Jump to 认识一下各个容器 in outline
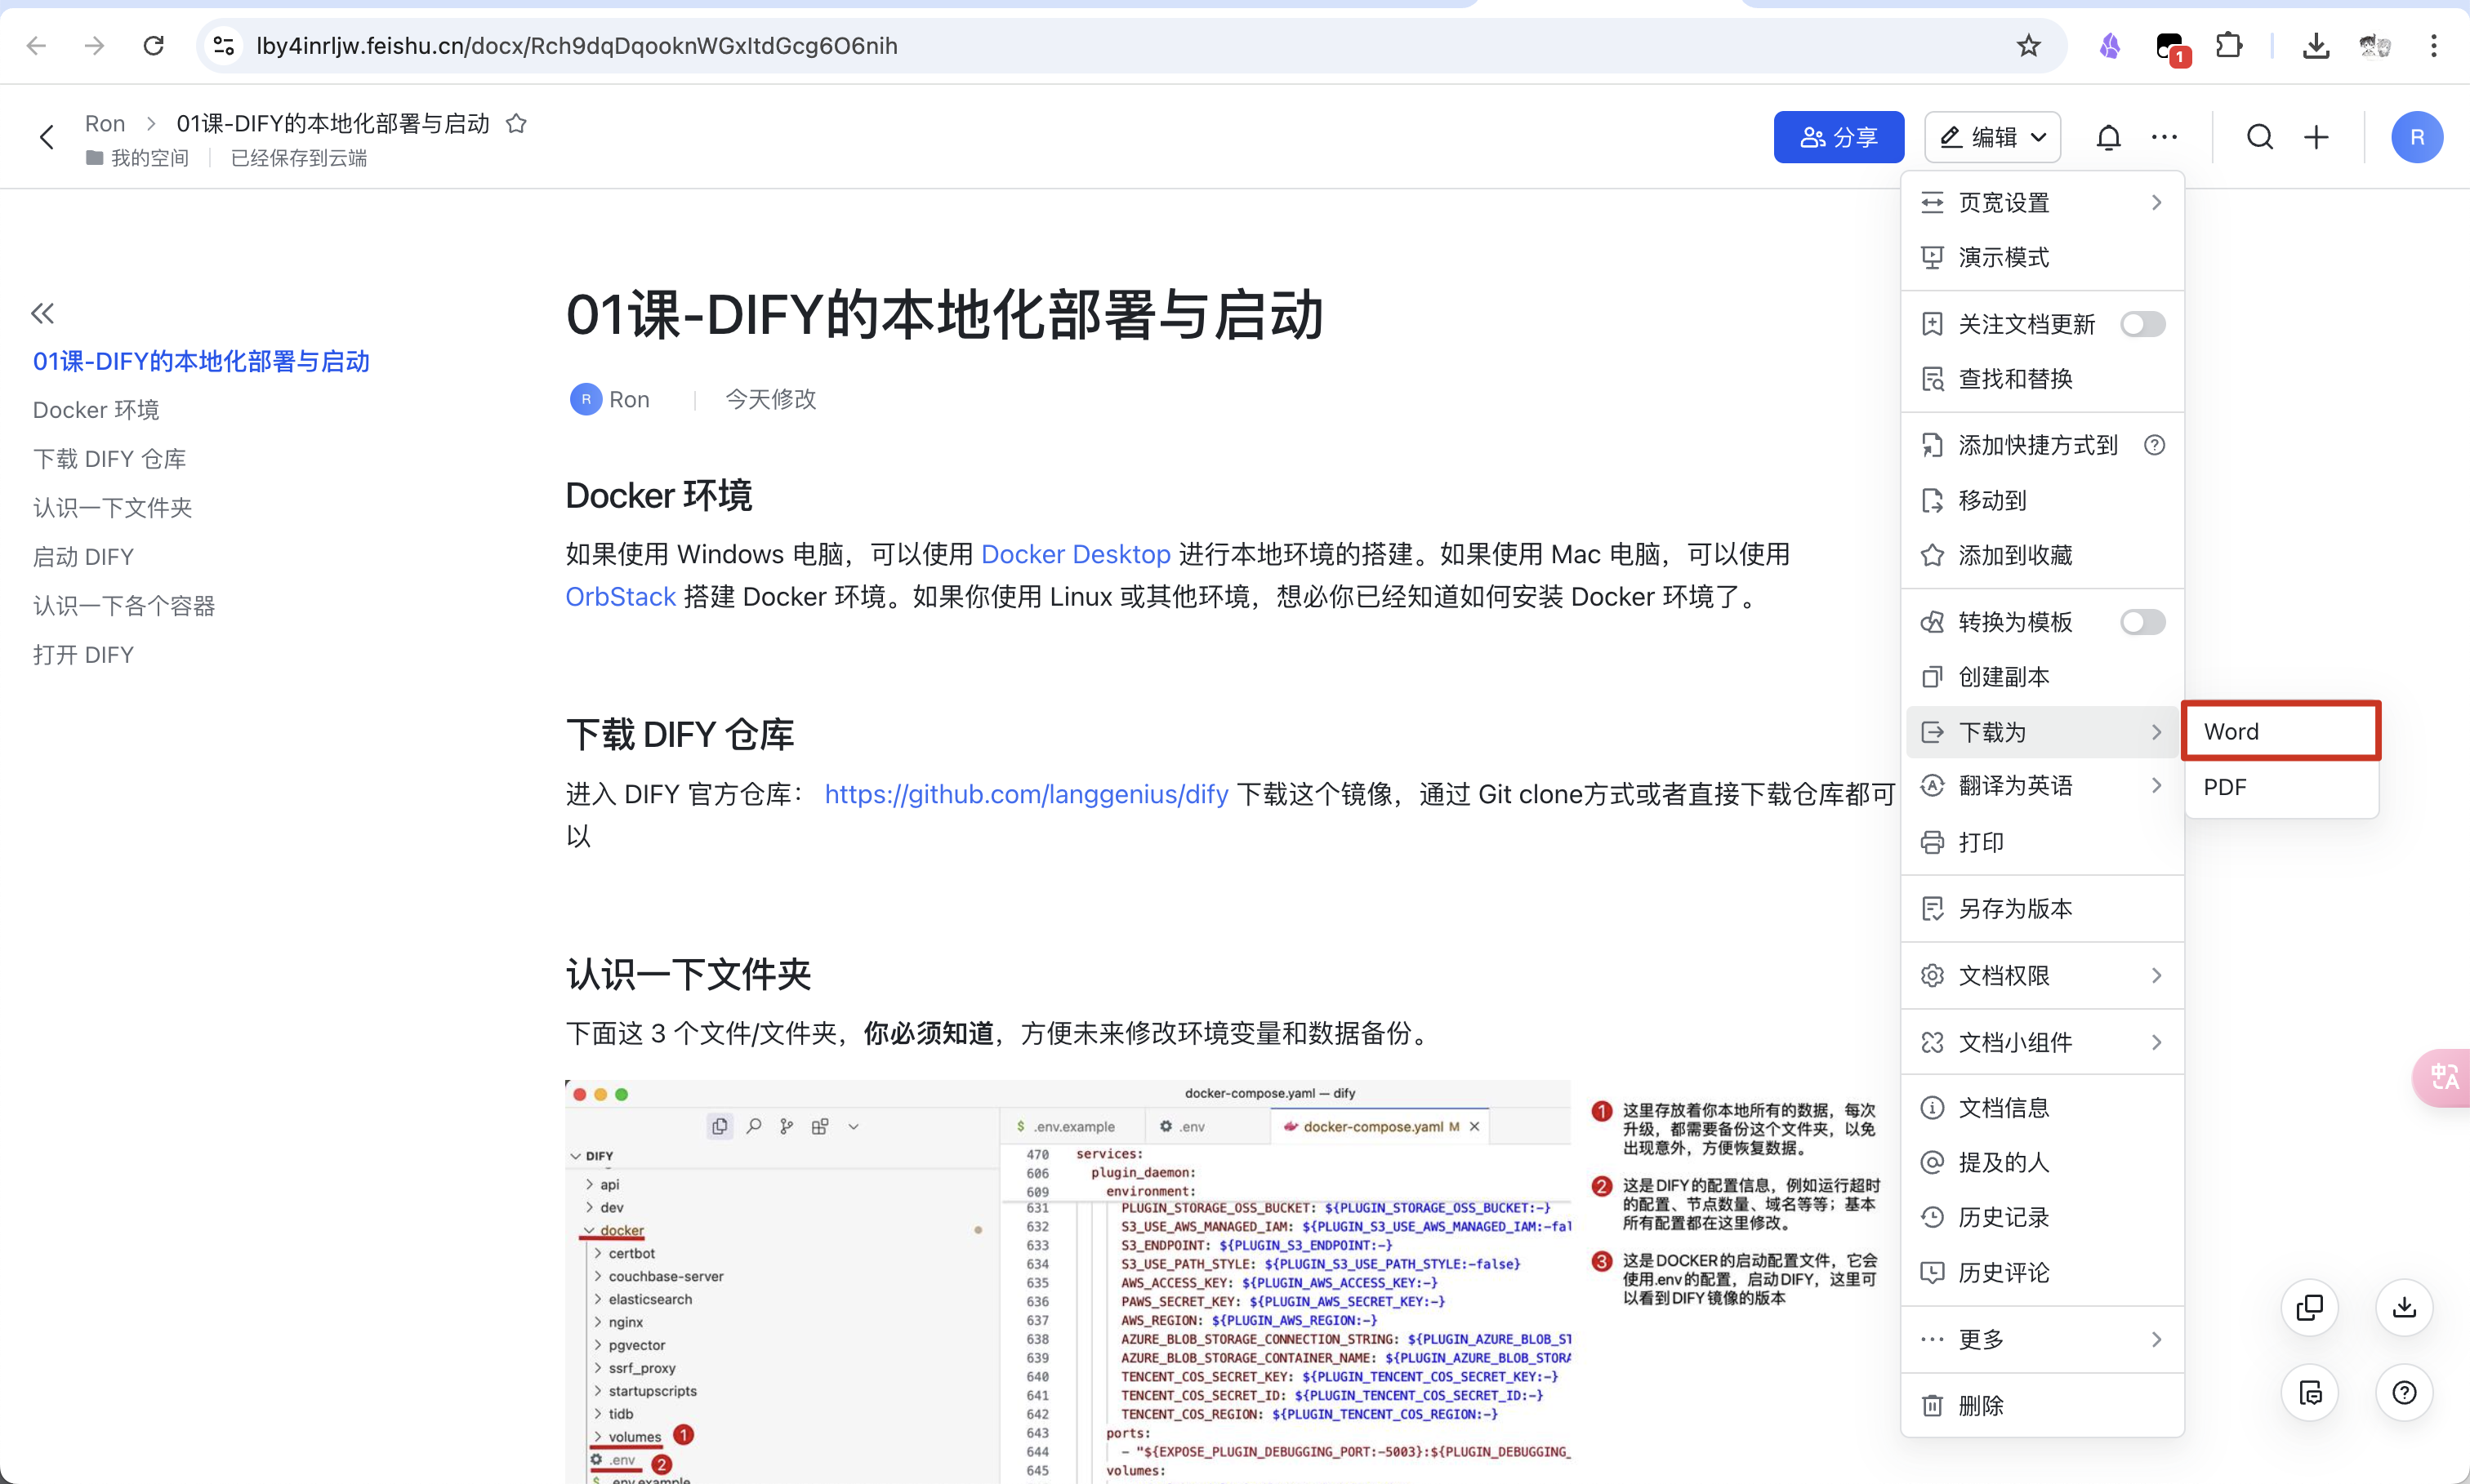2470x1484 pixels. pyautogui.click(x=124, y=606)
